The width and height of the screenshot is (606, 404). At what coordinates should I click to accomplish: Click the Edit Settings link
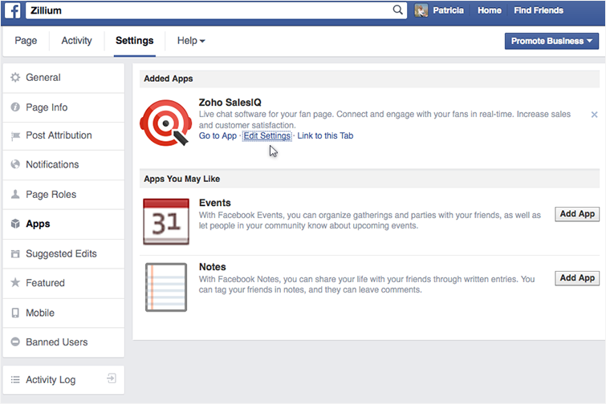point(266,135)
